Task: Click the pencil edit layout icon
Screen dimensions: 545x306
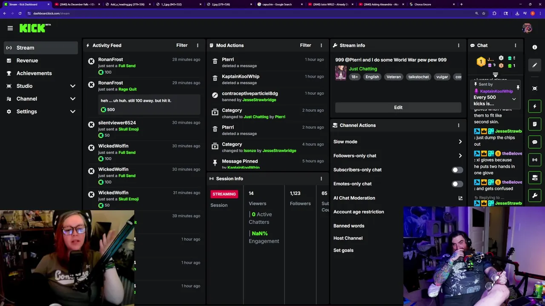Action: coord(535,65)
